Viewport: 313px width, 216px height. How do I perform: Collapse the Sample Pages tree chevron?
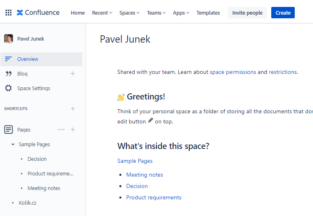(x=13, y=144)
